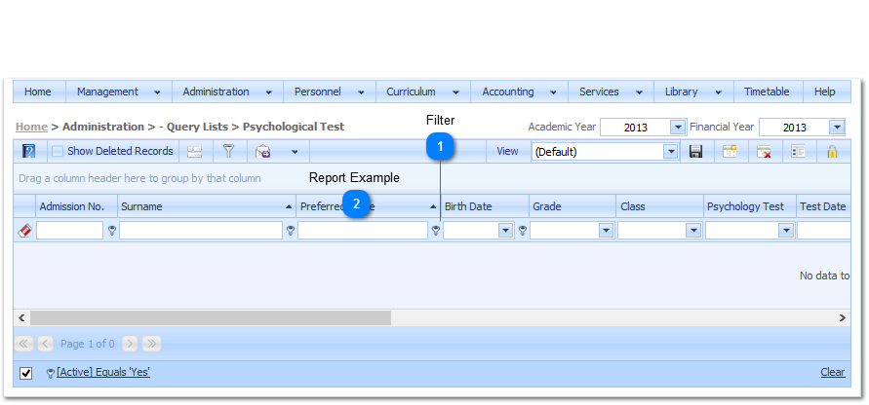Click the Home breadcrumb link
Viewport: 869px width, 405px height.
[31, 127]
